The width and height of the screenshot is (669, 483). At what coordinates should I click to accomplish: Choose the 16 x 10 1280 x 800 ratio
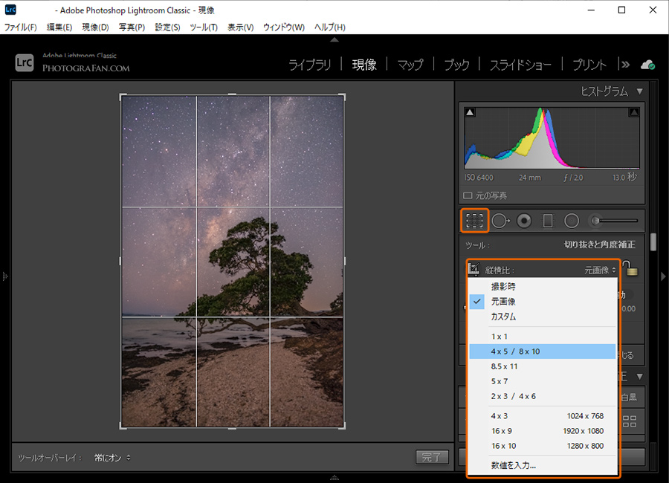click(543, 445)
